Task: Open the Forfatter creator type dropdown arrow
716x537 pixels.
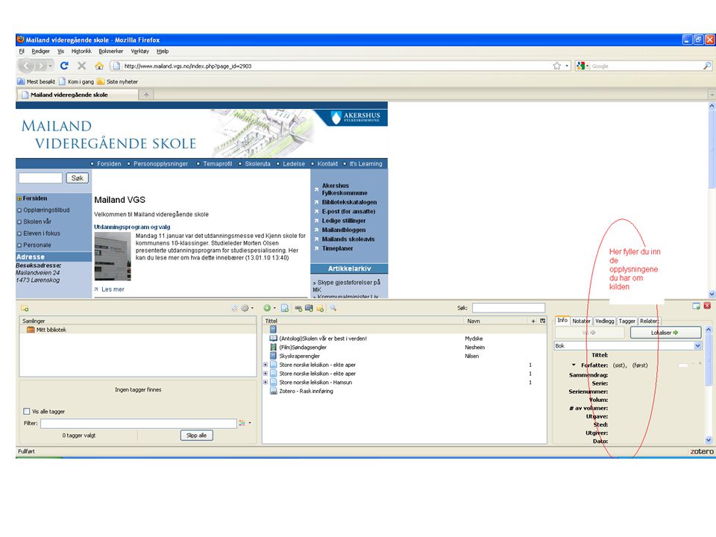Action: 574,365
